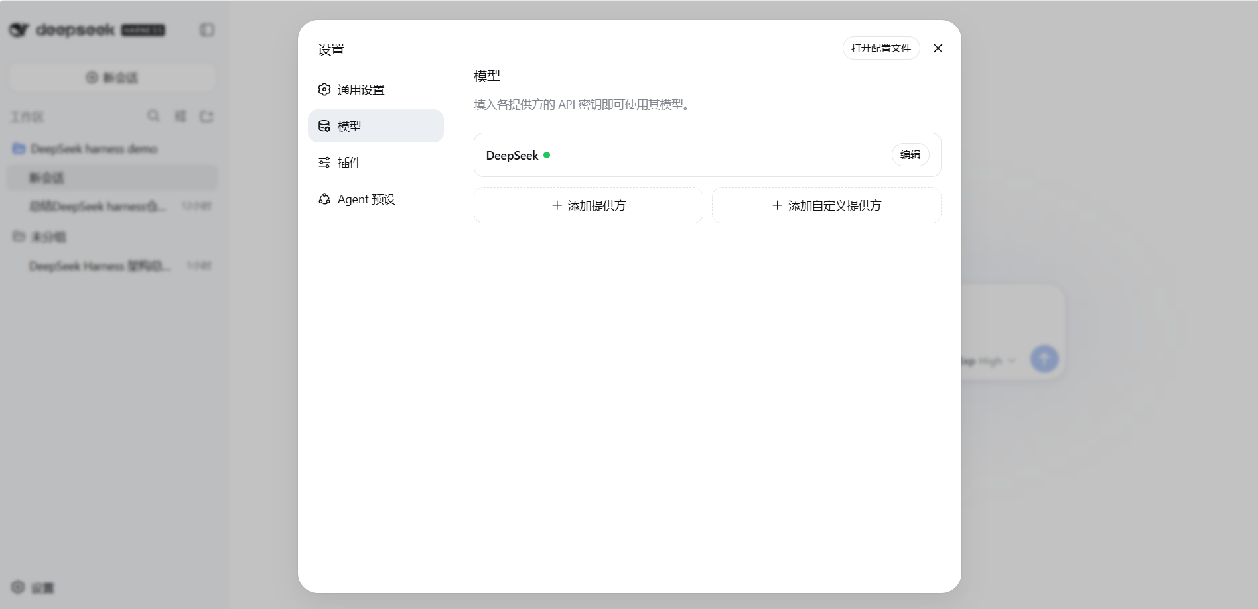Viewport: 1258px width, 609px height.
Task: Click 添加提供方 button
Action: click(589, 205)
